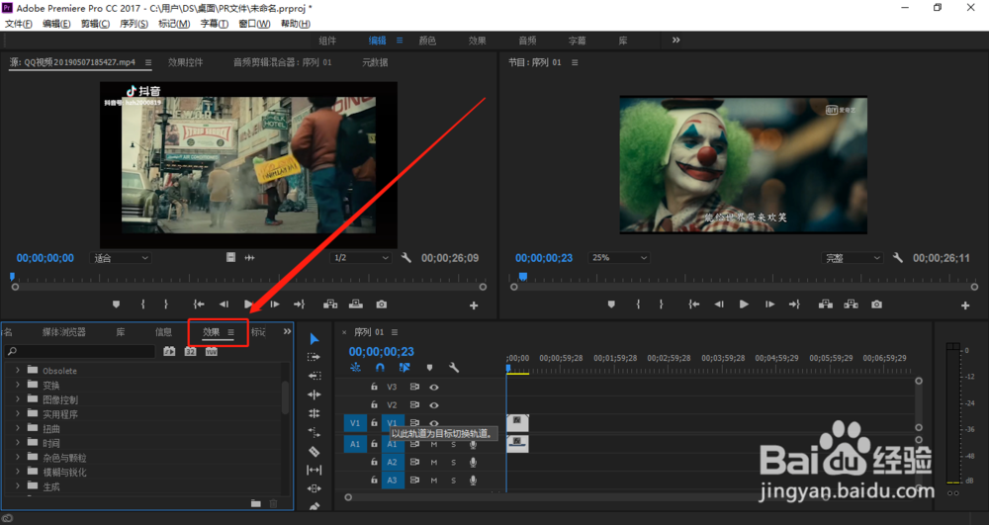Select the Track Select Forward tool

tap(315, 357)
